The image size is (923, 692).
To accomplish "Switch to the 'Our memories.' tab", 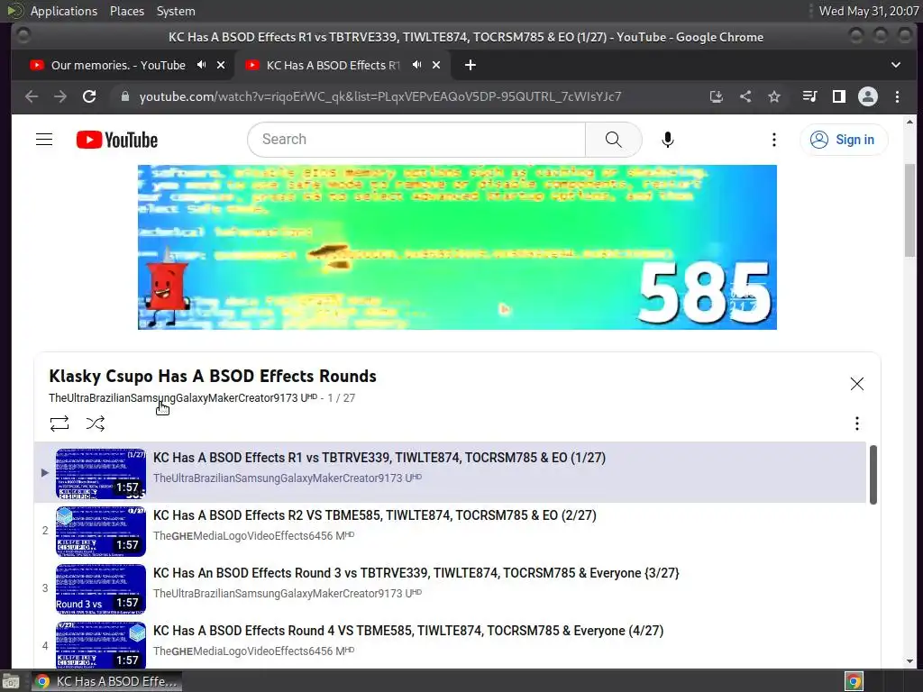I will coord(118,65).
